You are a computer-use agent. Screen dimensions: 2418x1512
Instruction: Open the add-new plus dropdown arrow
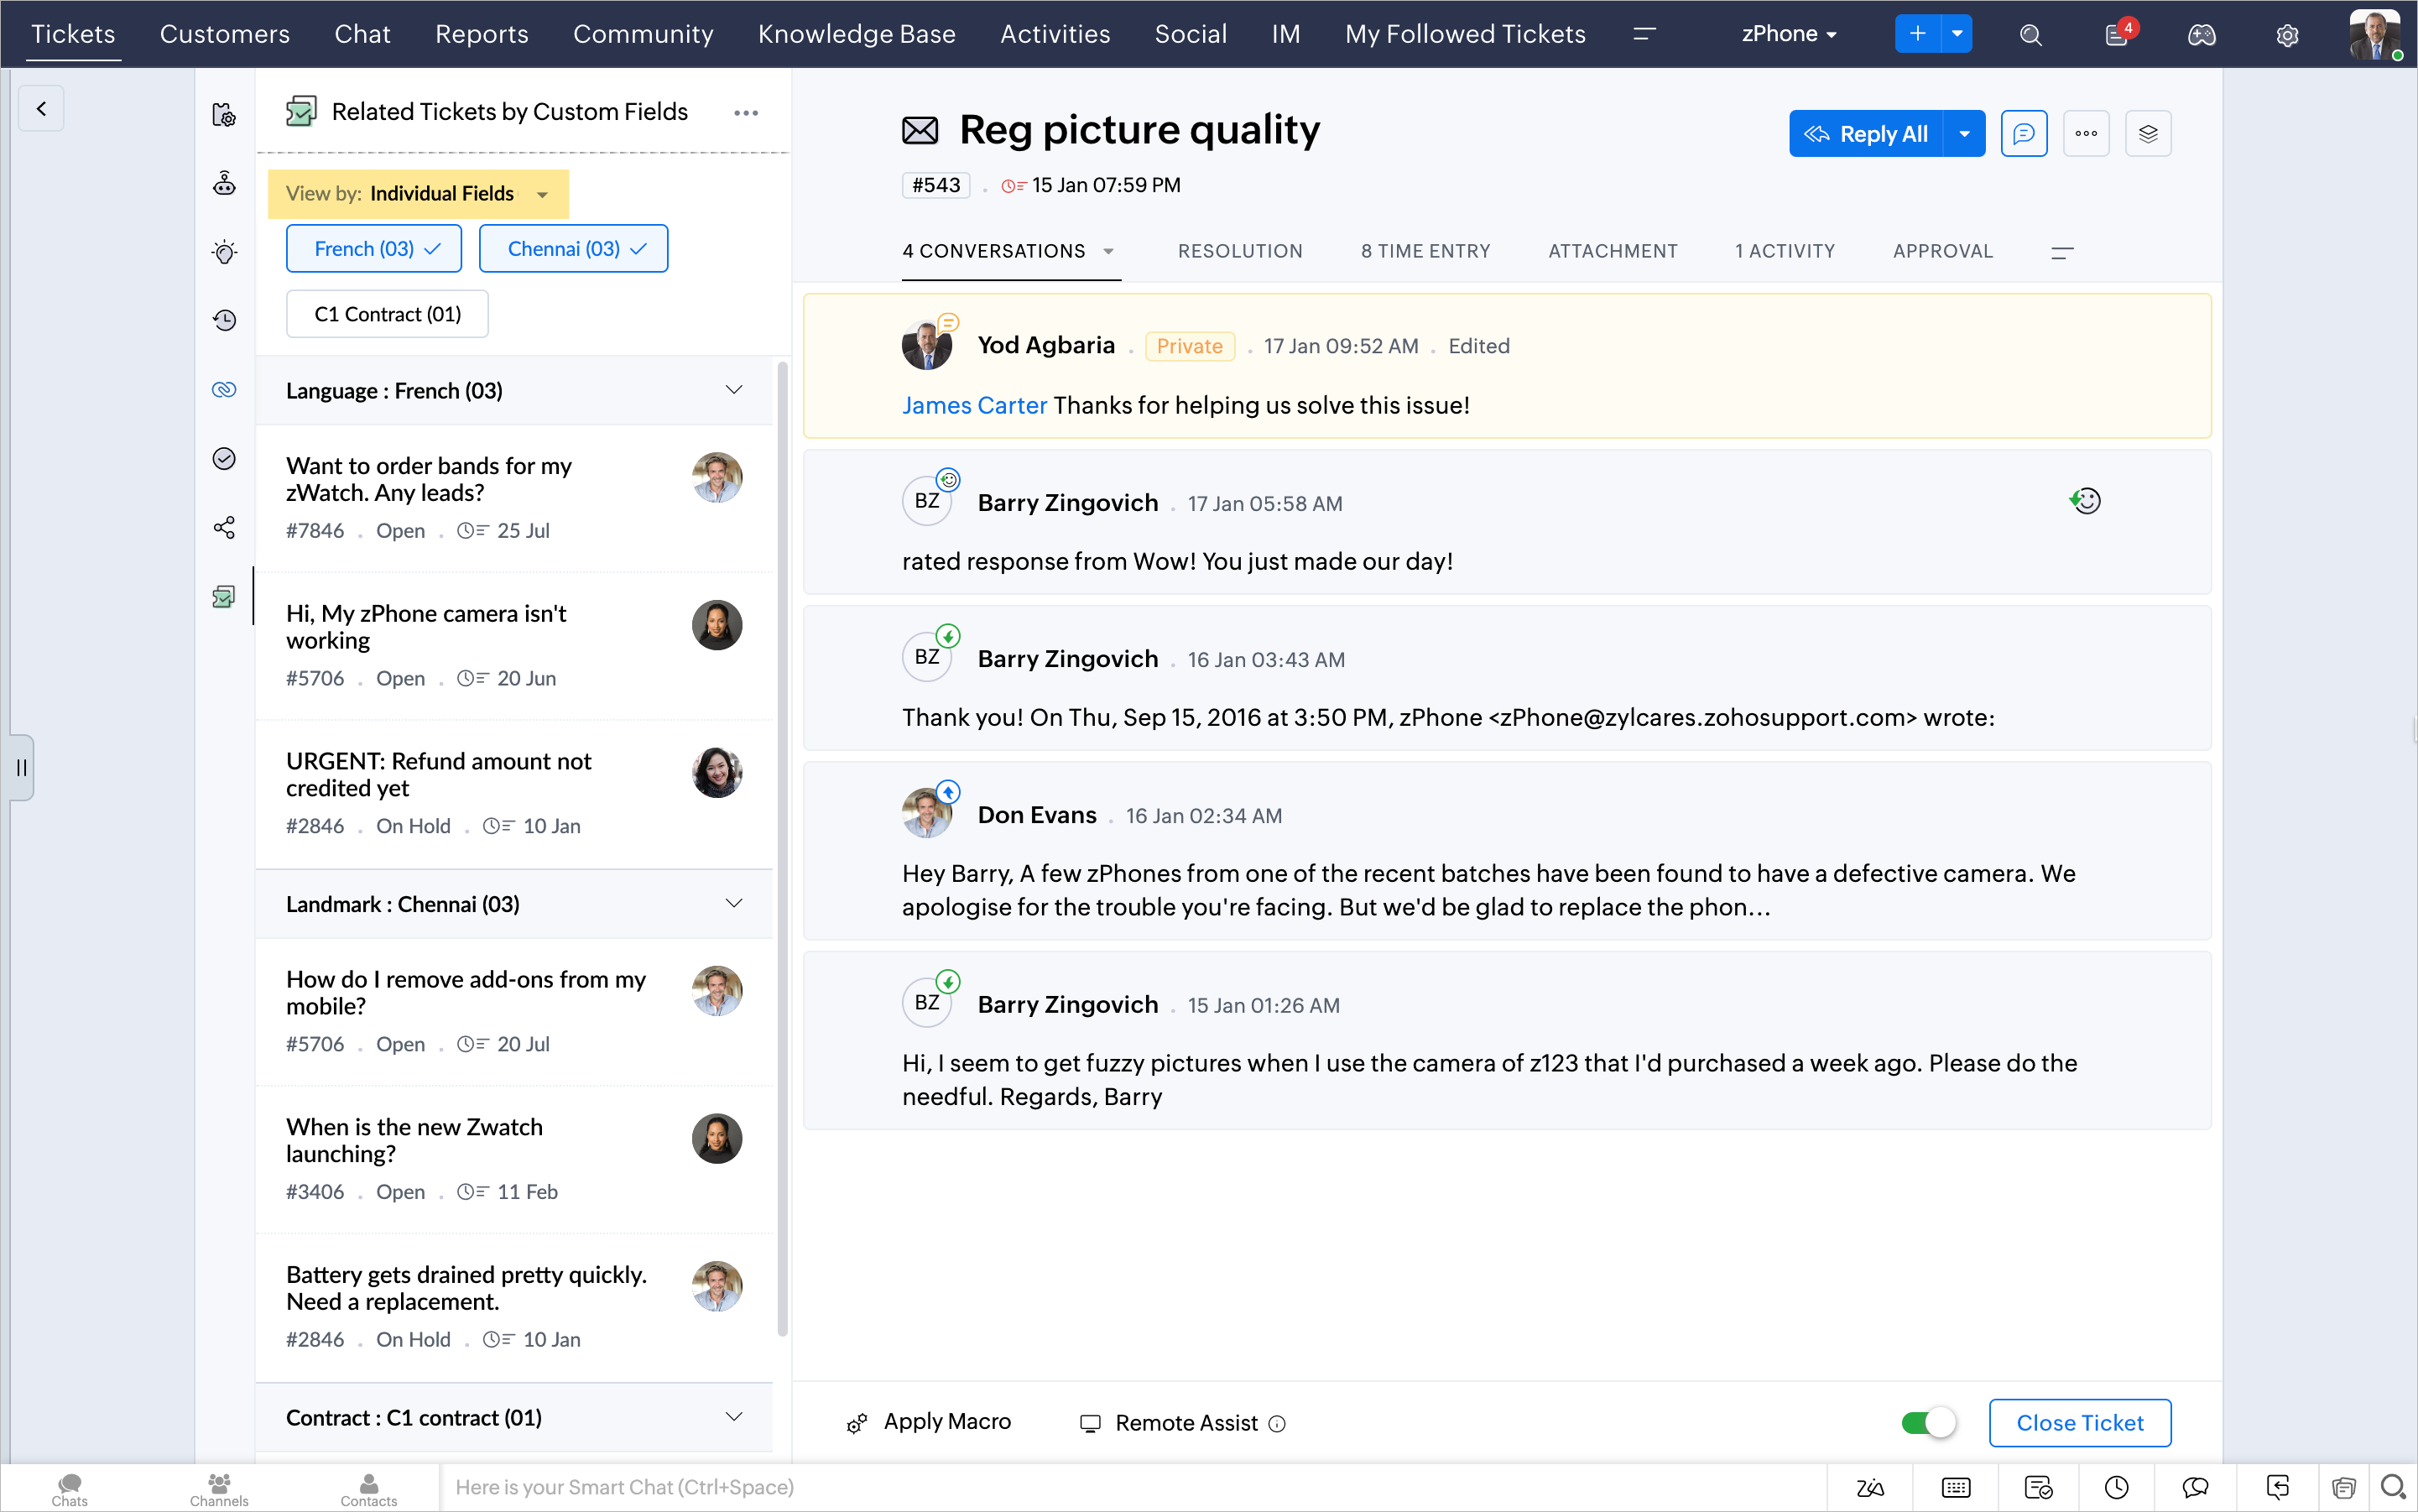pos(1957,34)
